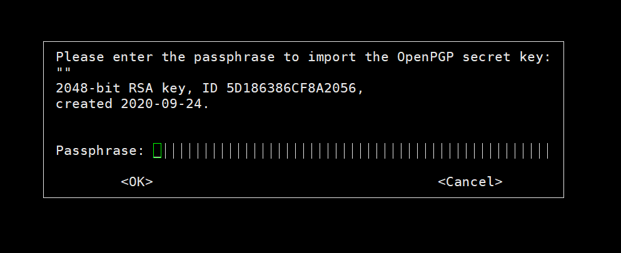Click the closing angle bracket of <Cancel>
Image resolution: width=621 pixels, height=253 pixels.
(498, 182)
